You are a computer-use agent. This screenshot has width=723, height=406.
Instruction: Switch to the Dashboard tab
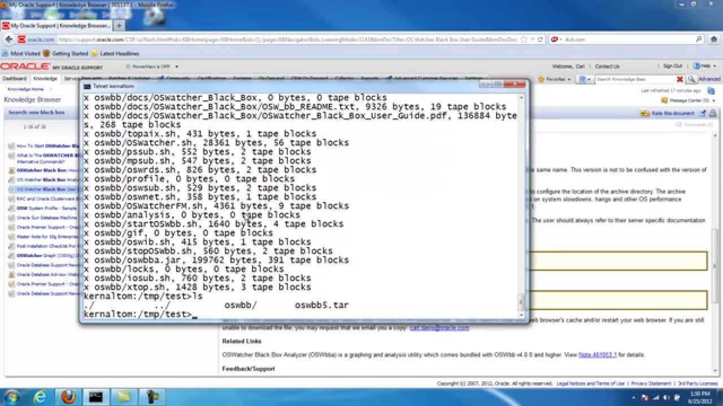coord(14,79)
